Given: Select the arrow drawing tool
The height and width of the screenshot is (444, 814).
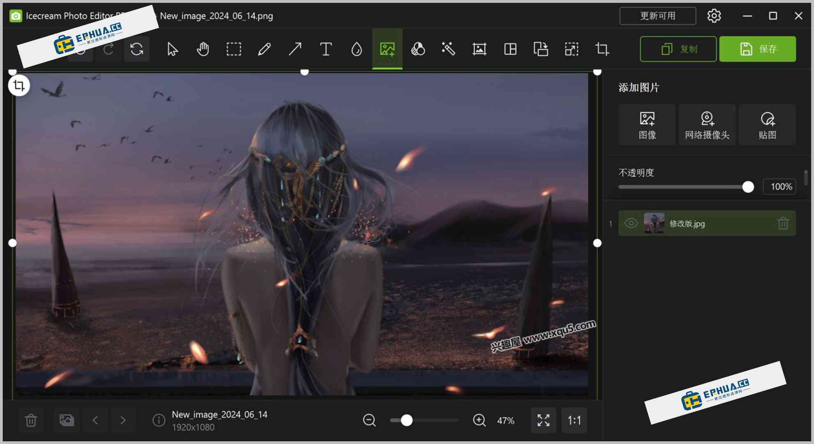Looking at the screenshot, I should [295, 49].
